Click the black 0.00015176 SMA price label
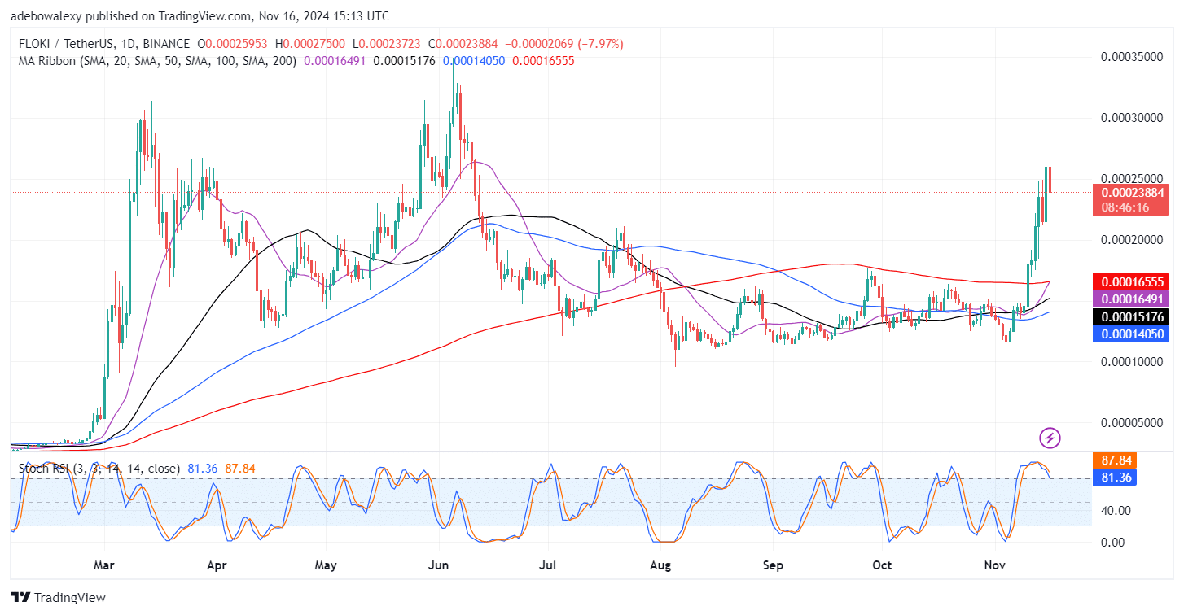Viewport: 1184px width, 615px height. pyautogui.click(x=1132, y=317)
